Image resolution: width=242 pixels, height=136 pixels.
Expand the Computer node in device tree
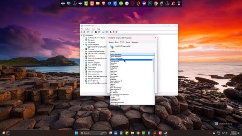click(x=84, y=40)
